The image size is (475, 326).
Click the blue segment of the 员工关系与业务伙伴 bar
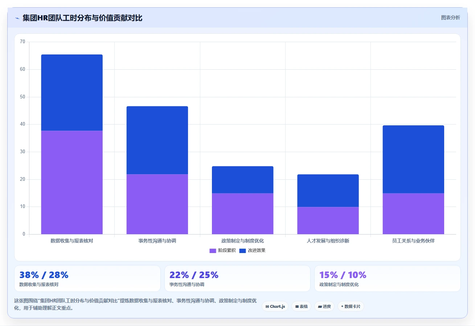[413, 159]
